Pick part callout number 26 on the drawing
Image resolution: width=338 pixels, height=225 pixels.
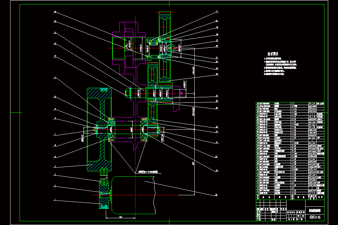click(x=217, y=74)
